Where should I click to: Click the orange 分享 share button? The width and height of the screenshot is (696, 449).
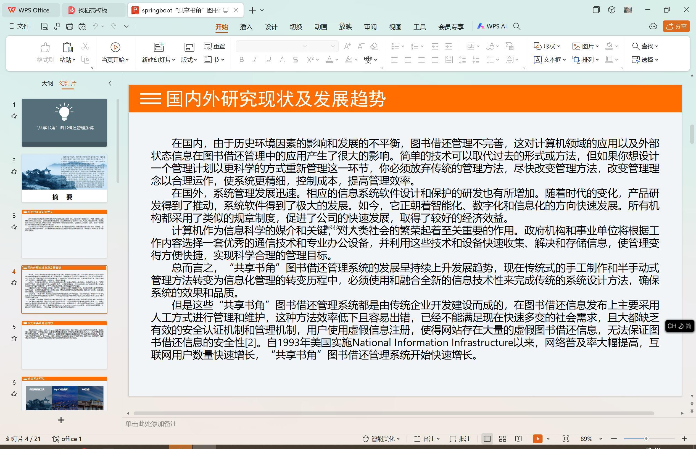tap(676, 26)
